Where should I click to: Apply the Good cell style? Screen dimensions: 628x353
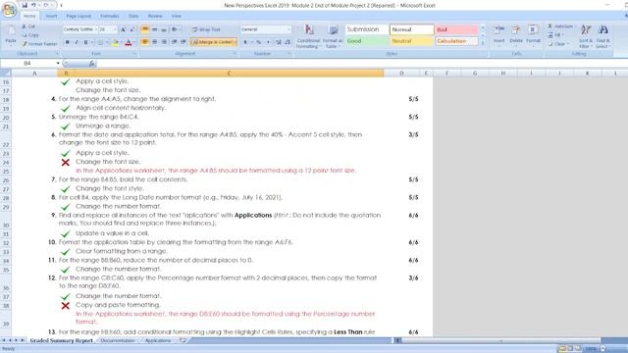367,41
